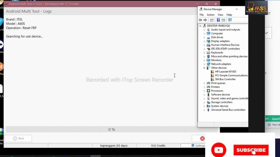Click the Back arrow in Device Manager toolbar
The width and height of the screenshot is (280, 157).
200,20
